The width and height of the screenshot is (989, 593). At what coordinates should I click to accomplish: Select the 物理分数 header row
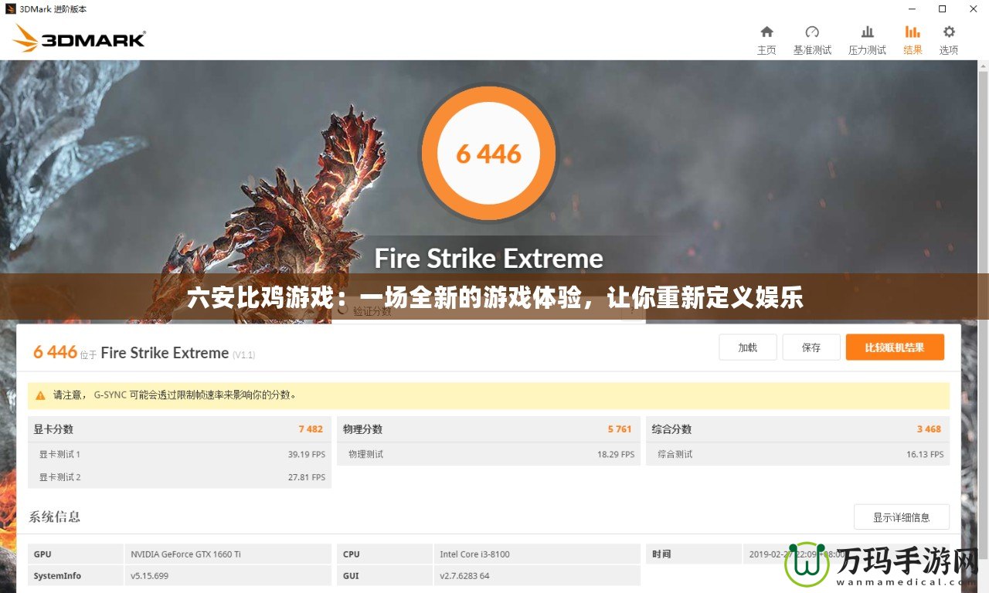(488, 429)
